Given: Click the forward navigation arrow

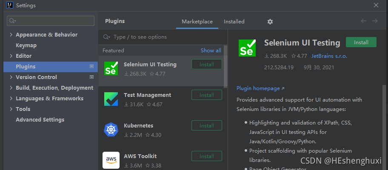Looking at the screenshot, I should click(x=375, y=21).
